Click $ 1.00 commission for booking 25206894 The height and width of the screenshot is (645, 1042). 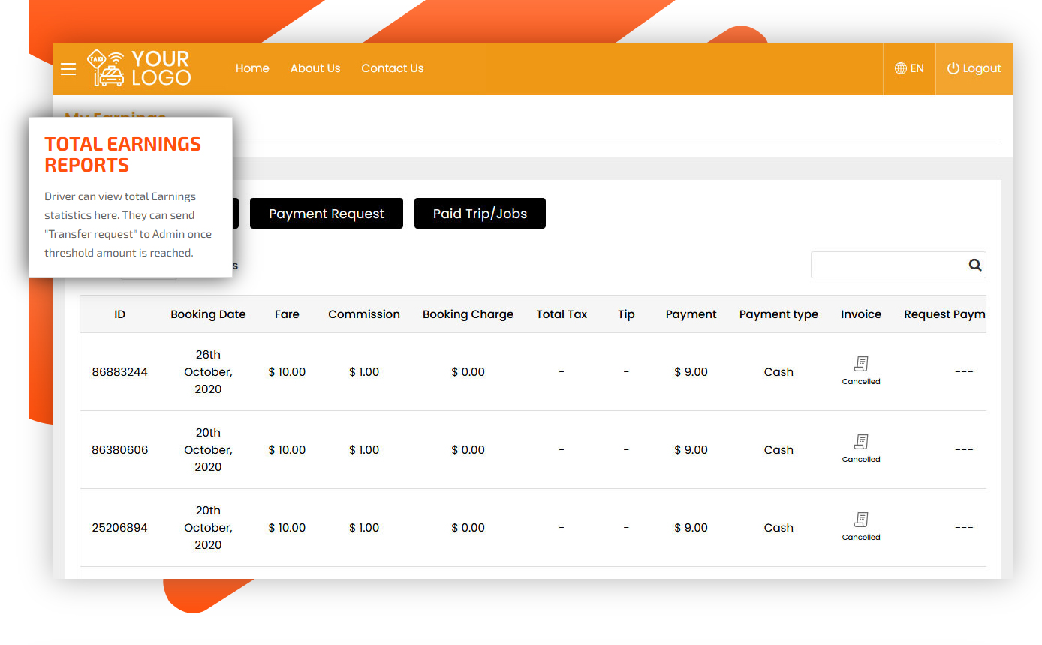(364, 528)
